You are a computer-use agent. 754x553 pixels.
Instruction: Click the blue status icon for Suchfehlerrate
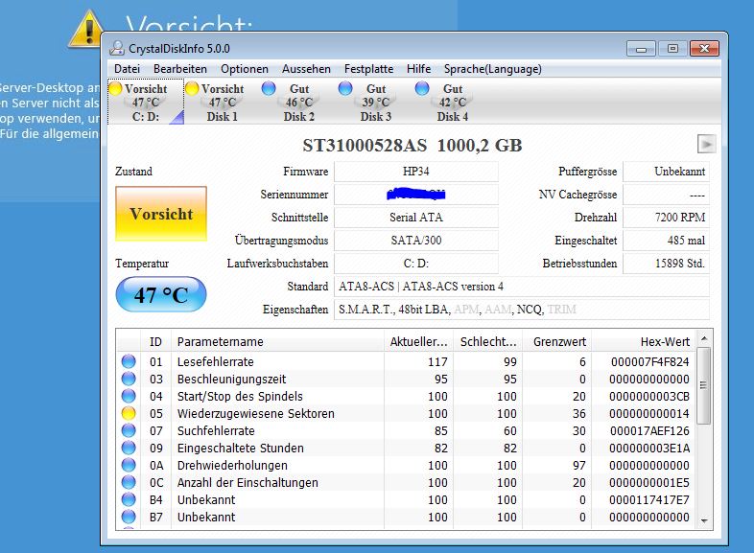[129, 430]
